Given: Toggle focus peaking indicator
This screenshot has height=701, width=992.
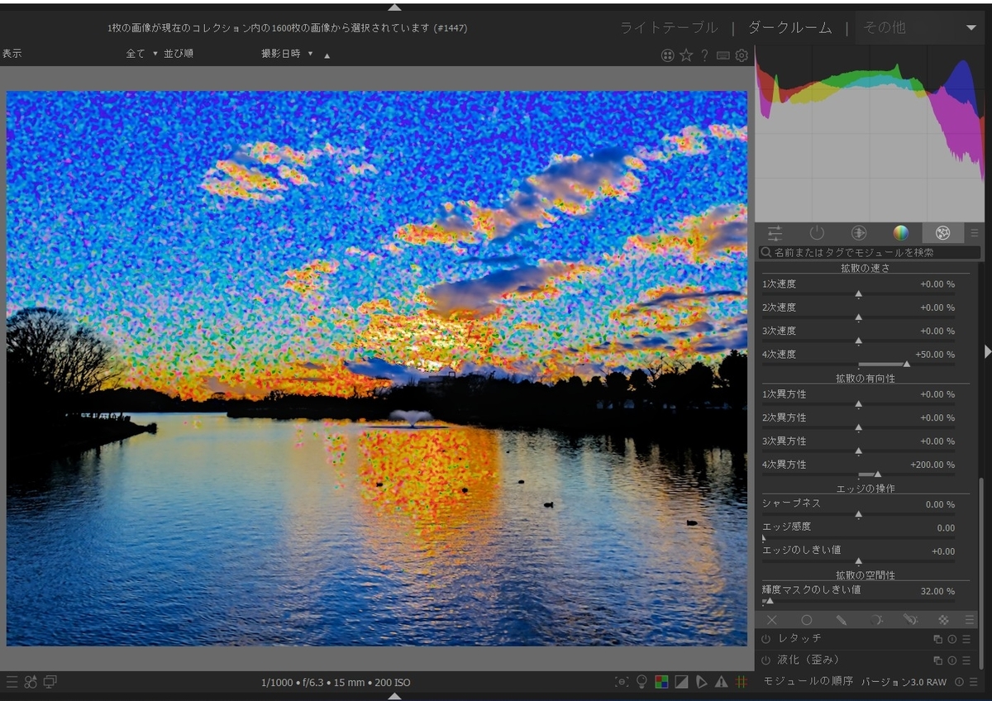Looking at the screenshot, I should (622, 682).
